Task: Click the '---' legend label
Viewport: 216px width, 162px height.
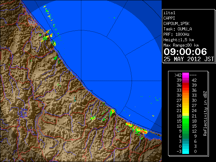Action: pyautogui.click(x=193, y=75)
